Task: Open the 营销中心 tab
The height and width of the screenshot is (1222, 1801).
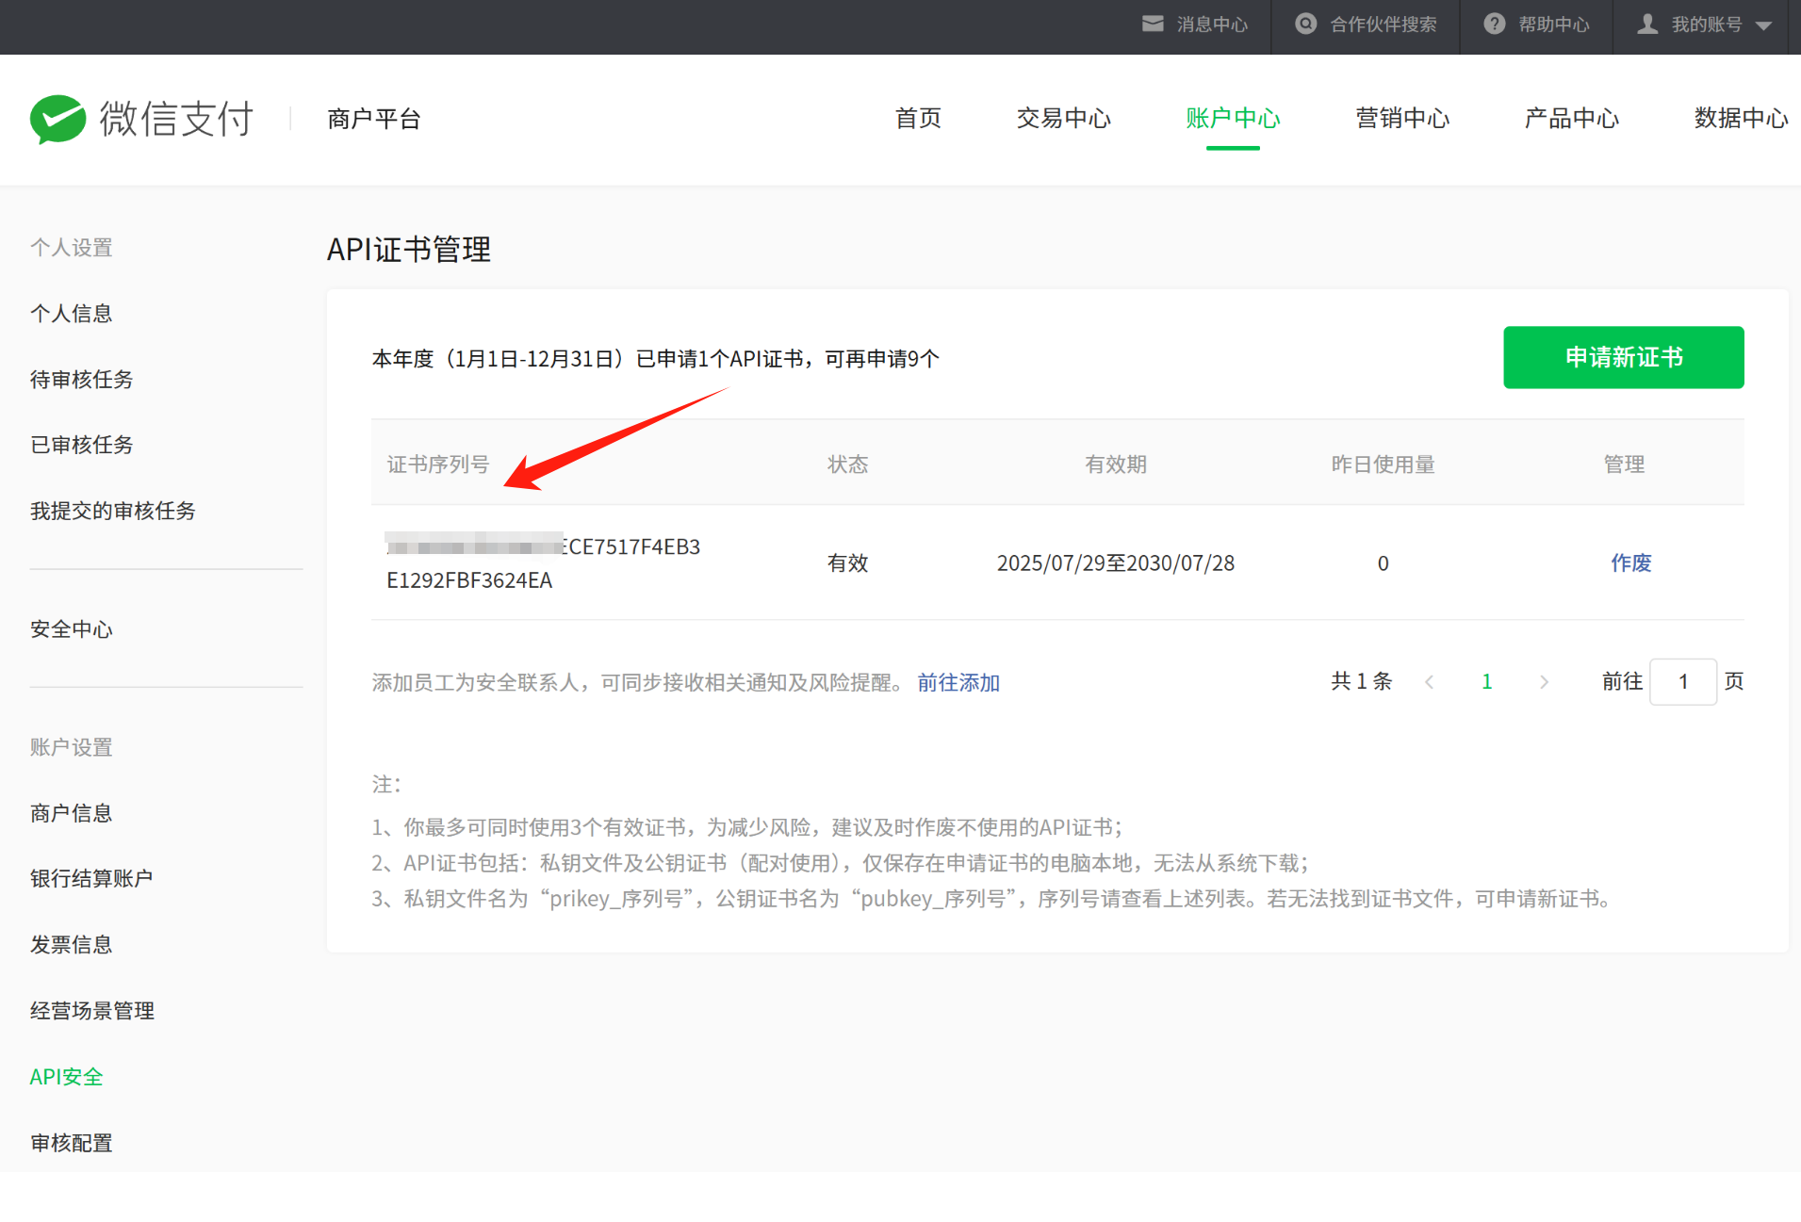Action: (x=1402, y=119)
